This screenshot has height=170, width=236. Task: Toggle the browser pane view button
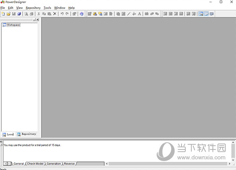[x=201, y=14]
